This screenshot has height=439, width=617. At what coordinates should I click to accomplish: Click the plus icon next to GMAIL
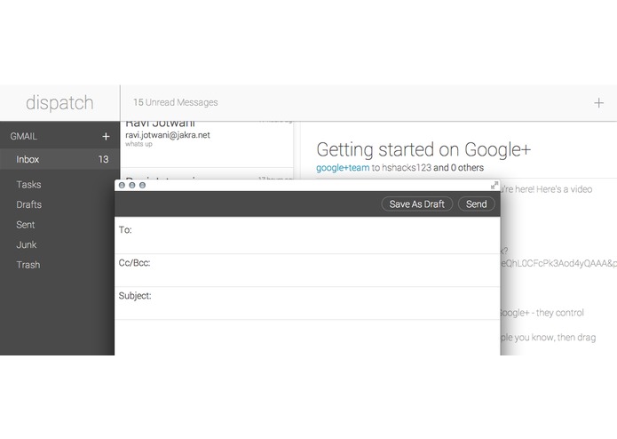pyautogui.click(x=106, y=137)
